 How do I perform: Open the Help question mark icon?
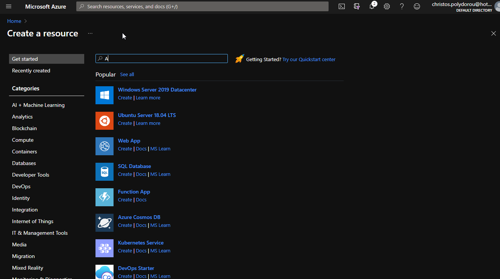pyautogui.click(x=402, y=6)
